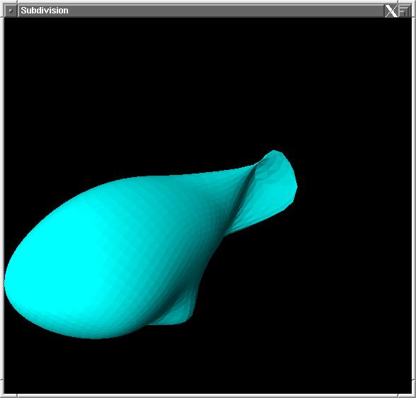
Task: Click the empty gray title bar area
Action: (225, 11)
